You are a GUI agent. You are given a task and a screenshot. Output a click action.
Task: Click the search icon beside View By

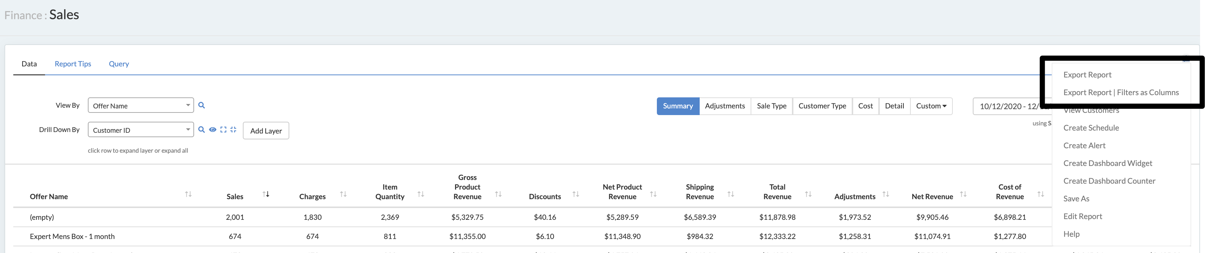(201, 105)
